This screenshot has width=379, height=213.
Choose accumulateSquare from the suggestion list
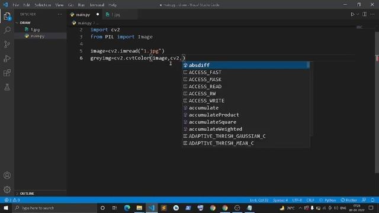(246, 122)
